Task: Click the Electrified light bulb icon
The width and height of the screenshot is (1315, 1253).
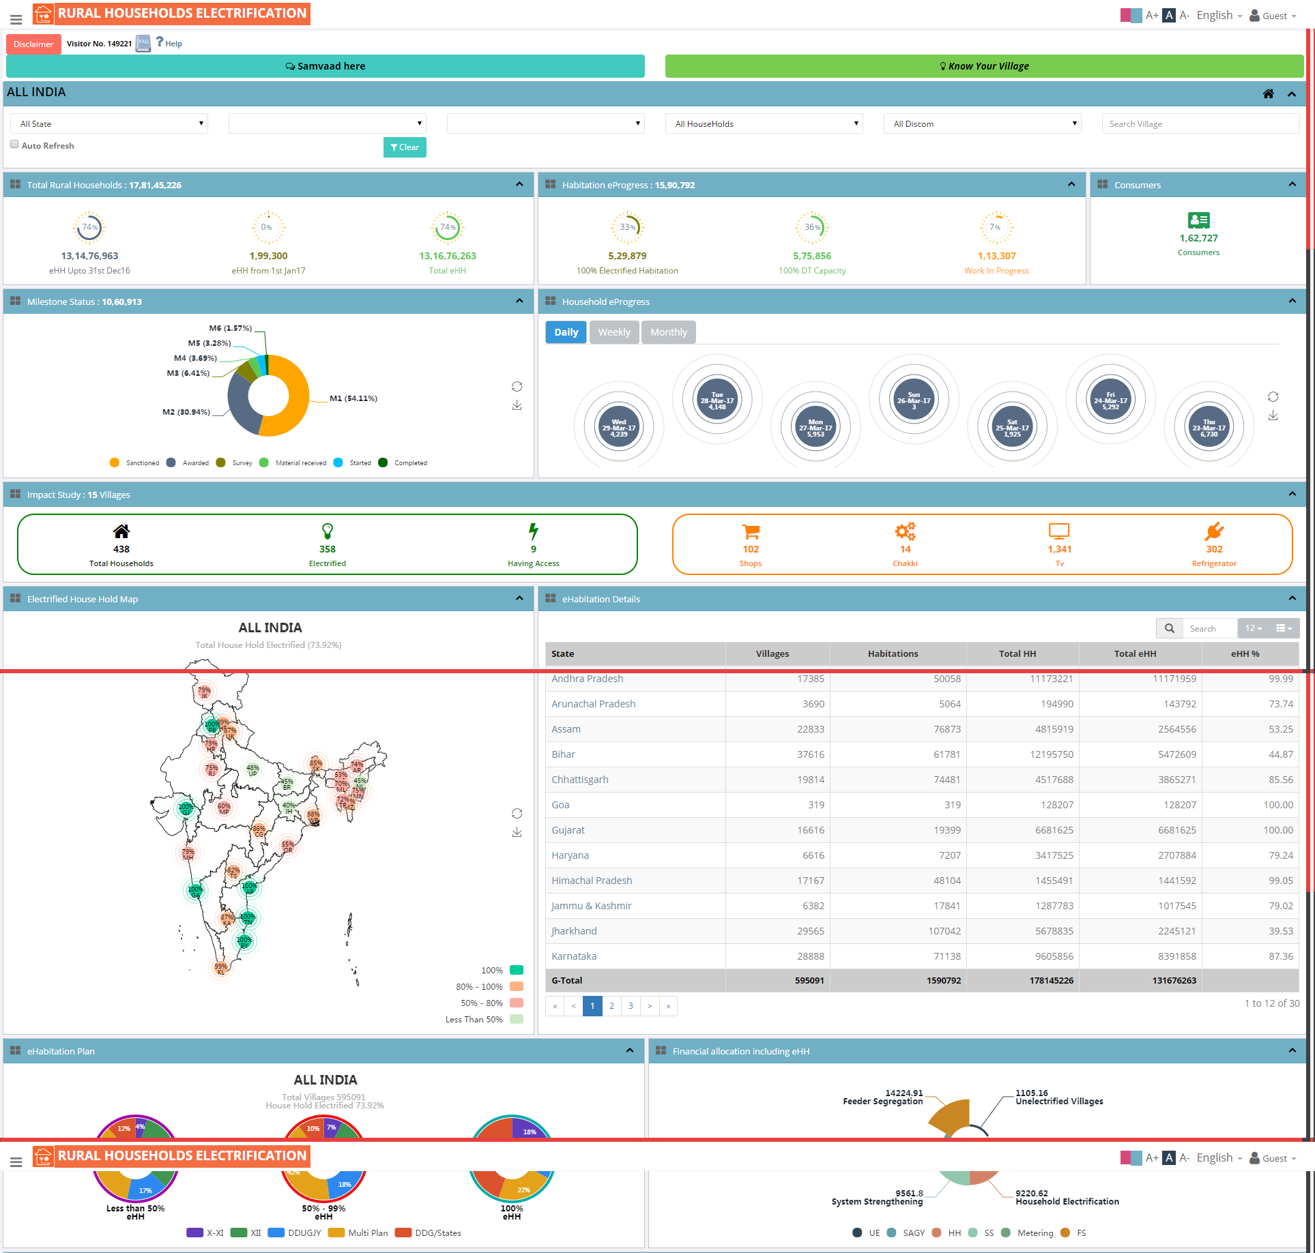Action: [328, 531]
